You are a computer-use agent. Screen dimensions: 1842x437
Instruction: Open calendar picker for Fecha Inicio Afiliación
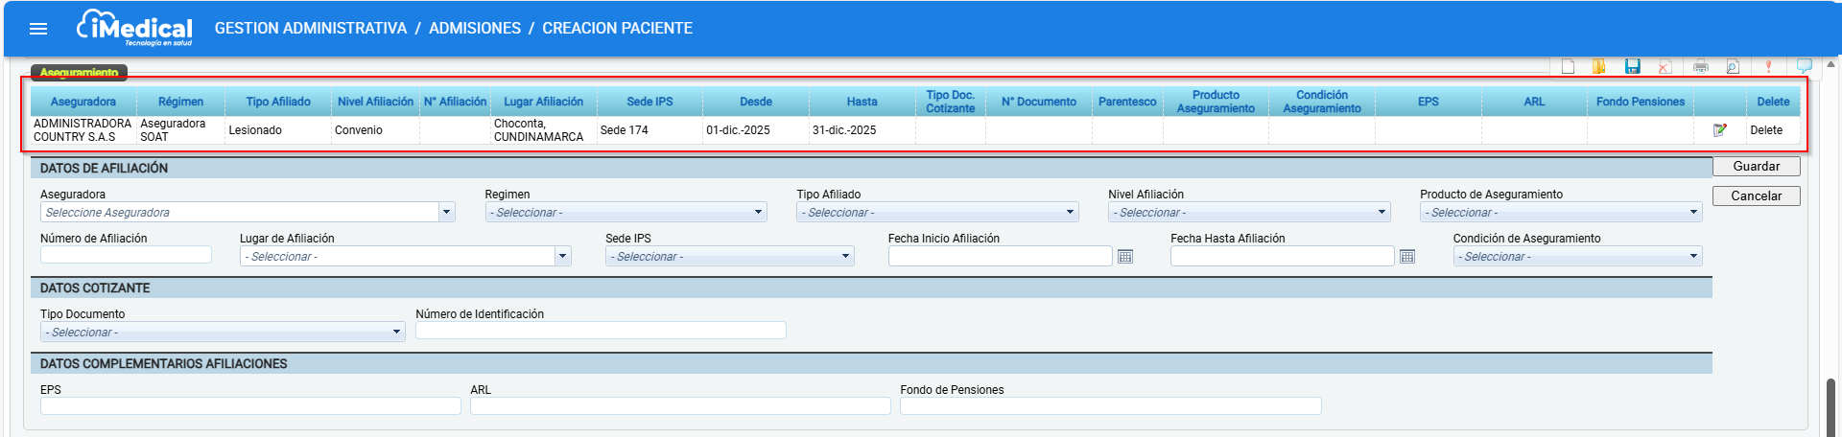[x=1125, y=256]
